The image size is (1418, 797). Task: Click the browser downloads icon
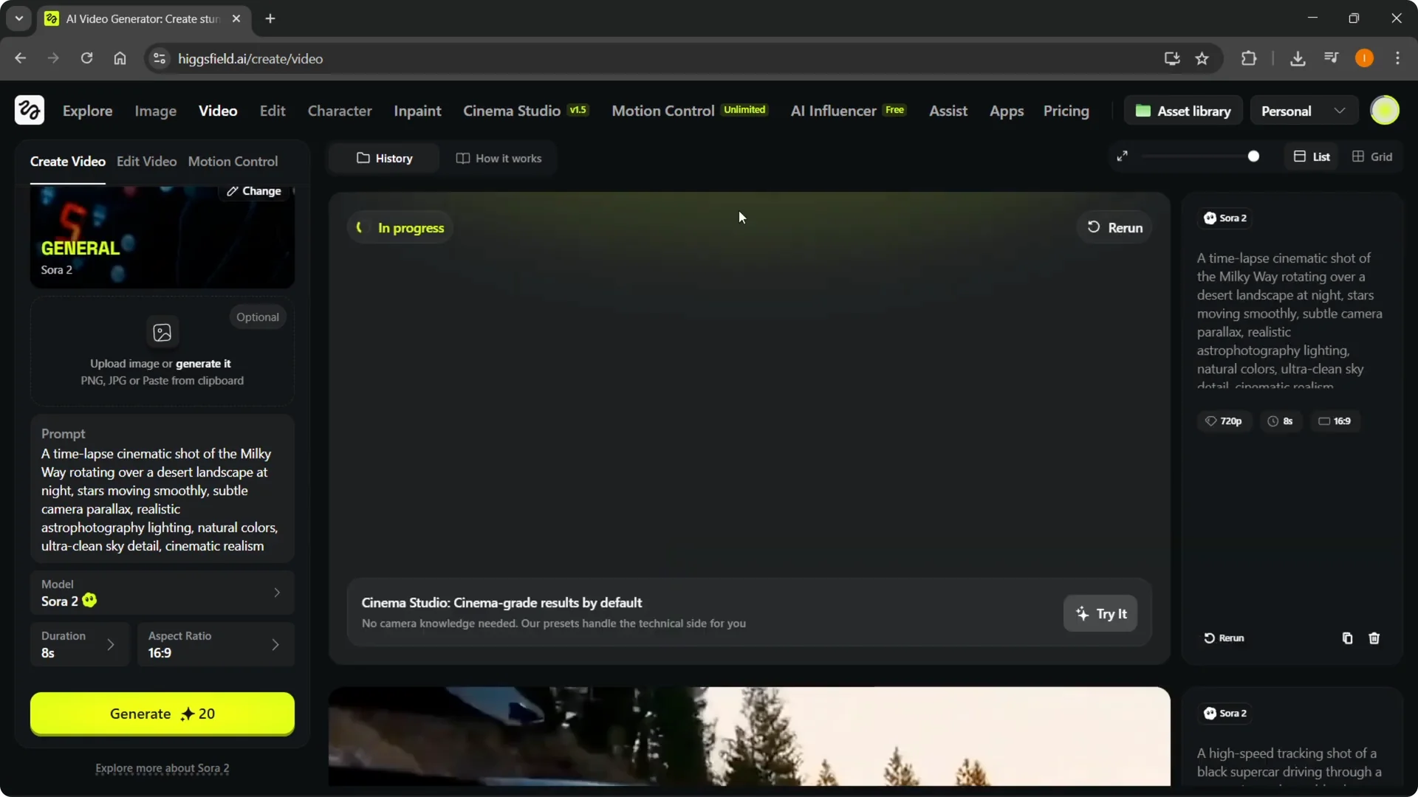(x=1298, y=58)
